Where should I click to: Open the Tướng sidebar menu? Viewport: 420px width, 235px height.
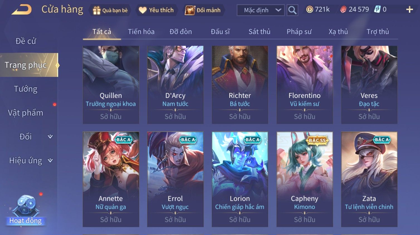tap(26, 89)
